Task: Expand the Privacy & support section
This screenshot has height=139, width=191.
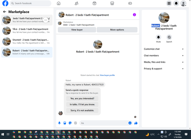Action: coord(164,69)
